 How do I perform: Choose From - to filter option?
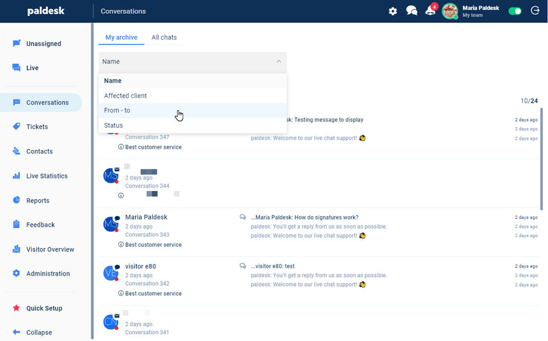pos(192,110)
